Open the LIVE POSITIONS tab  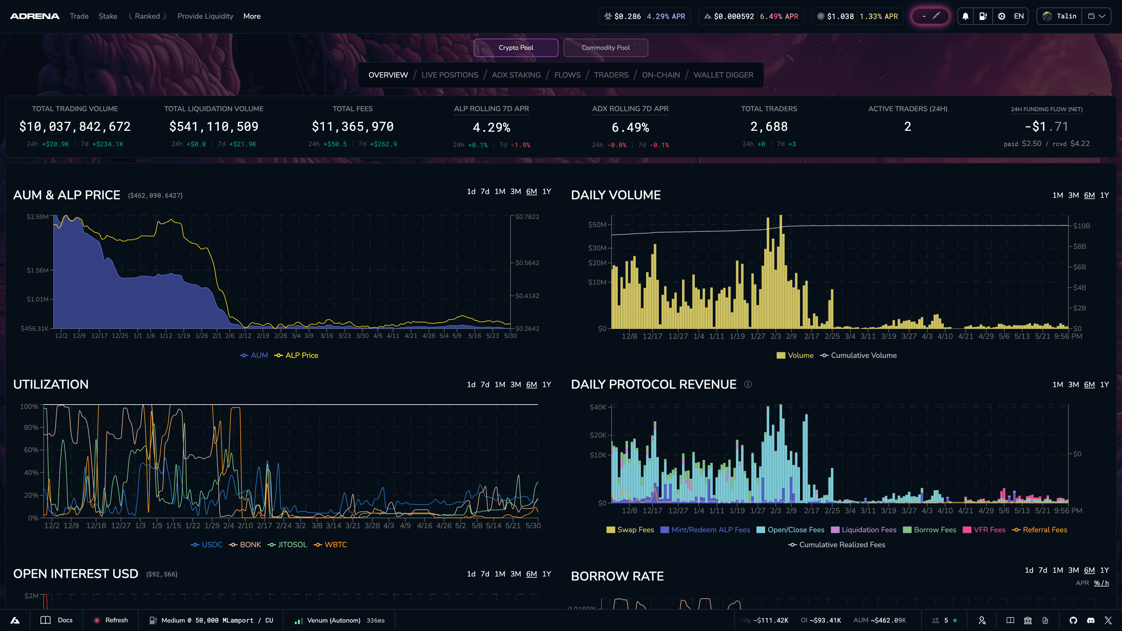pyautogui.click(x=449, y=75)
